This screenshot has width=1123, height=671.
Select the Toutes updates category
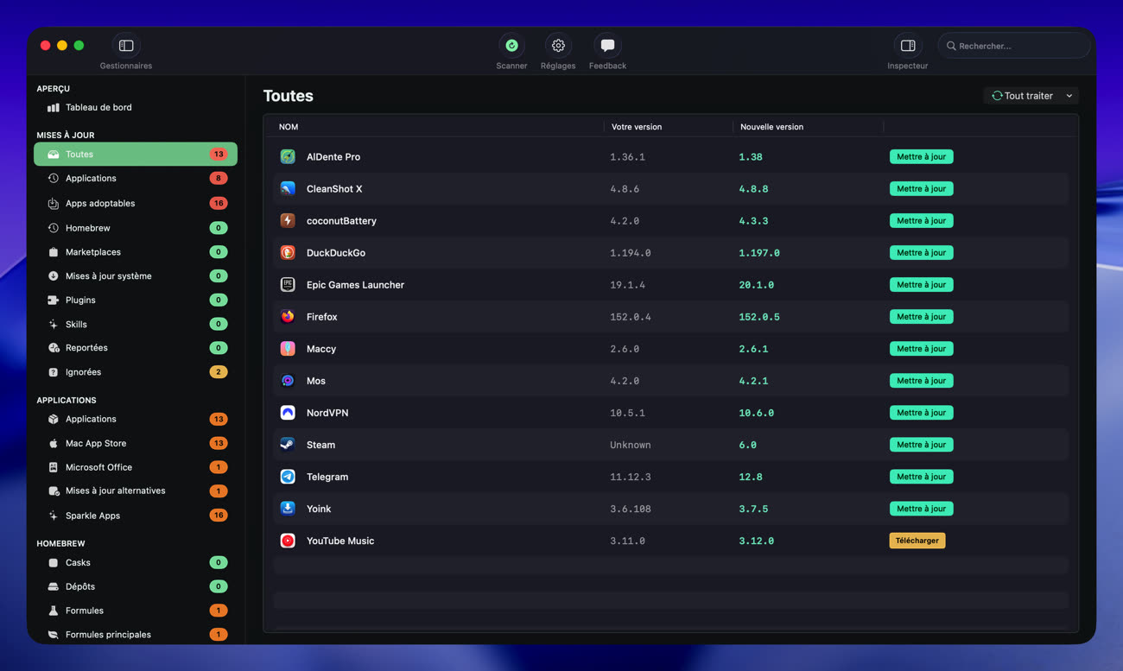[136, 155]
